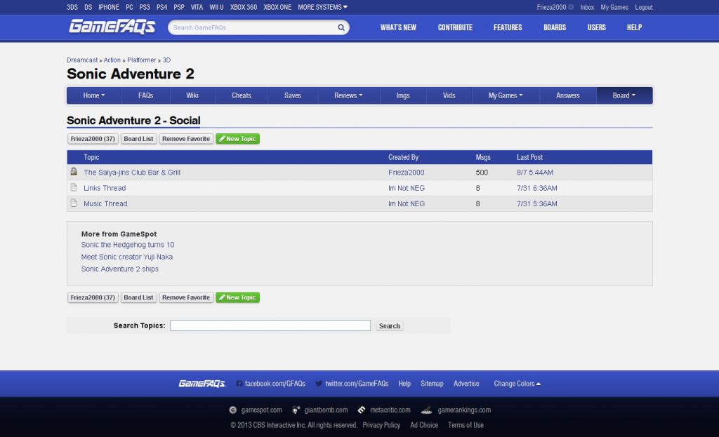Open the Inbox link in top bar

point(587,7)
